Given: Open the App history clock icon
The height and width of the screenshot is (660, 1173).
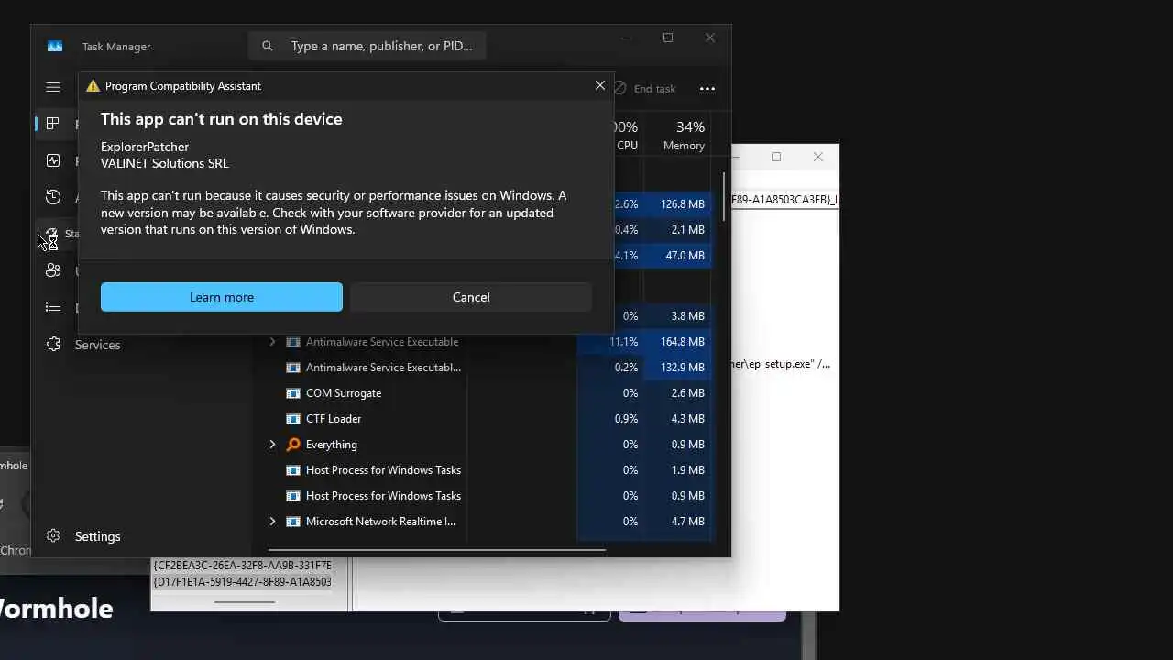Looking at the screenshot, I should point(53,197).
